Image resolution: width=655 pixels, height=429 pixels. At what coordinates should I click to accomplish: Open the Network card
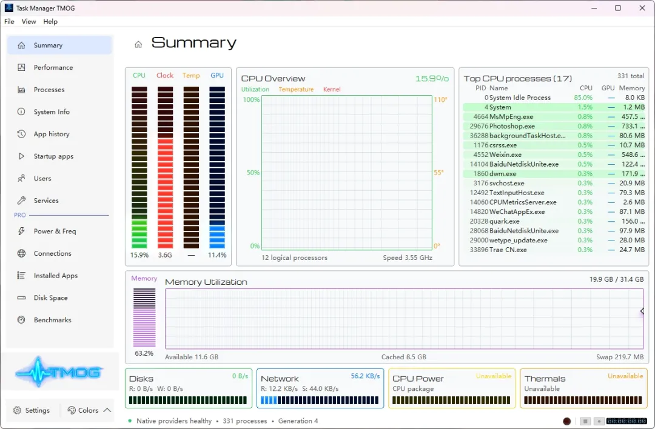click(x=320, y=388)
